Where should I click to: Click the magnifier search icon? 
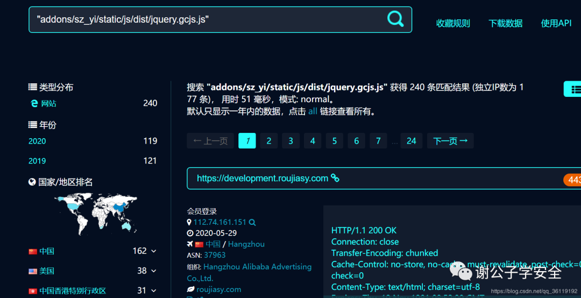tap(395, 19)
